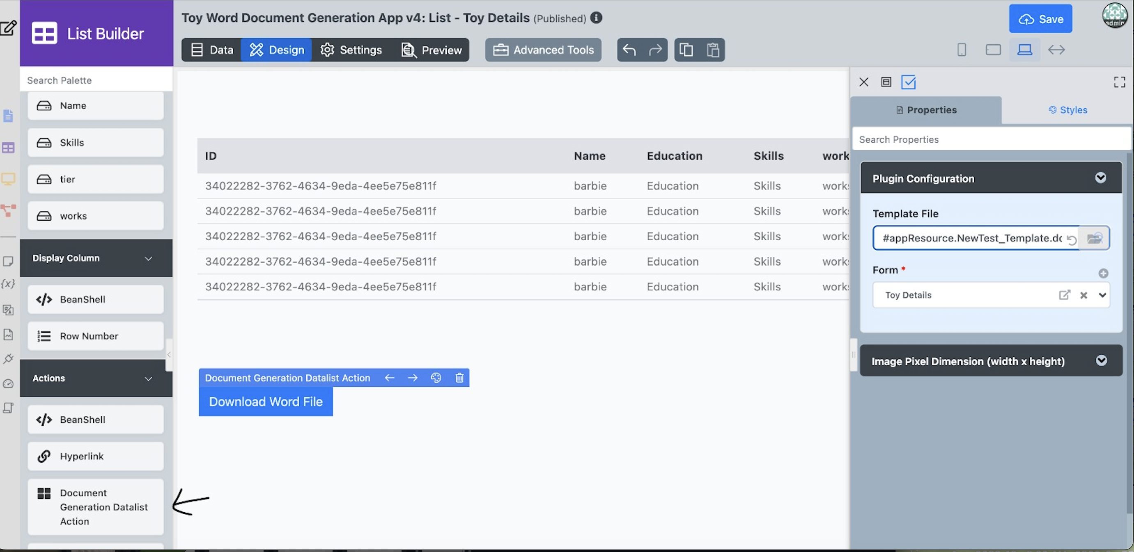Image resolution: width=1134 pixels, height=552 pixels.
Task: Open the Form dropdown showing Toy Details
Action: click(1102, 295)
